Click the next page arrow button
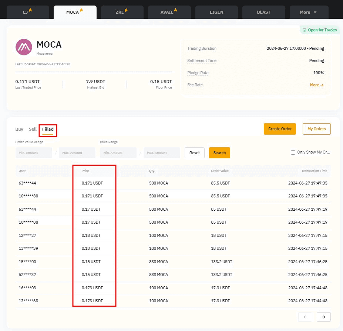The height and width of the screenshot is (331, 343). (x=323, y=317)
